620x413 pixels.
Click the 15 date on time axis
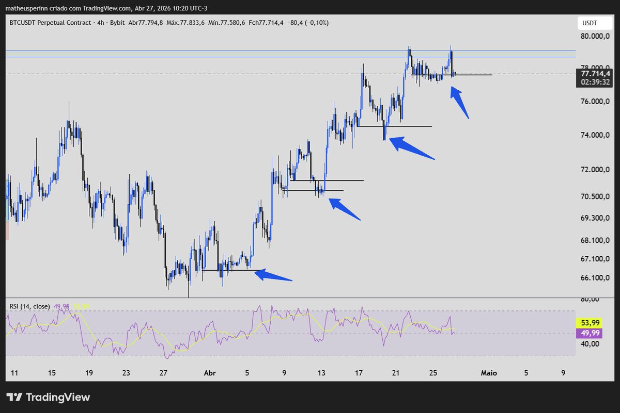[x=52, y=373]
